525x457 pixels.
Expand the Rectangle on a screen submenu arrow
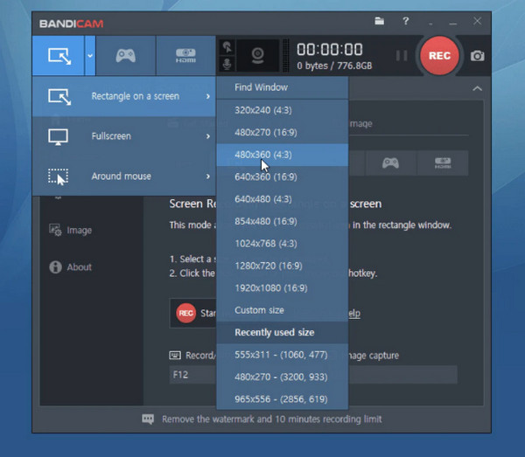(x=208, y=96)
